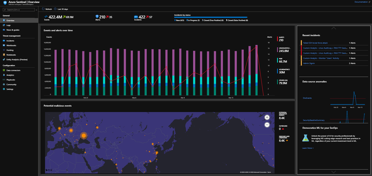Image resolution: width=372 pixels, height=176 pixels.
Task: Click the Refresh circular arrow icon
Action: pos(43,9)
